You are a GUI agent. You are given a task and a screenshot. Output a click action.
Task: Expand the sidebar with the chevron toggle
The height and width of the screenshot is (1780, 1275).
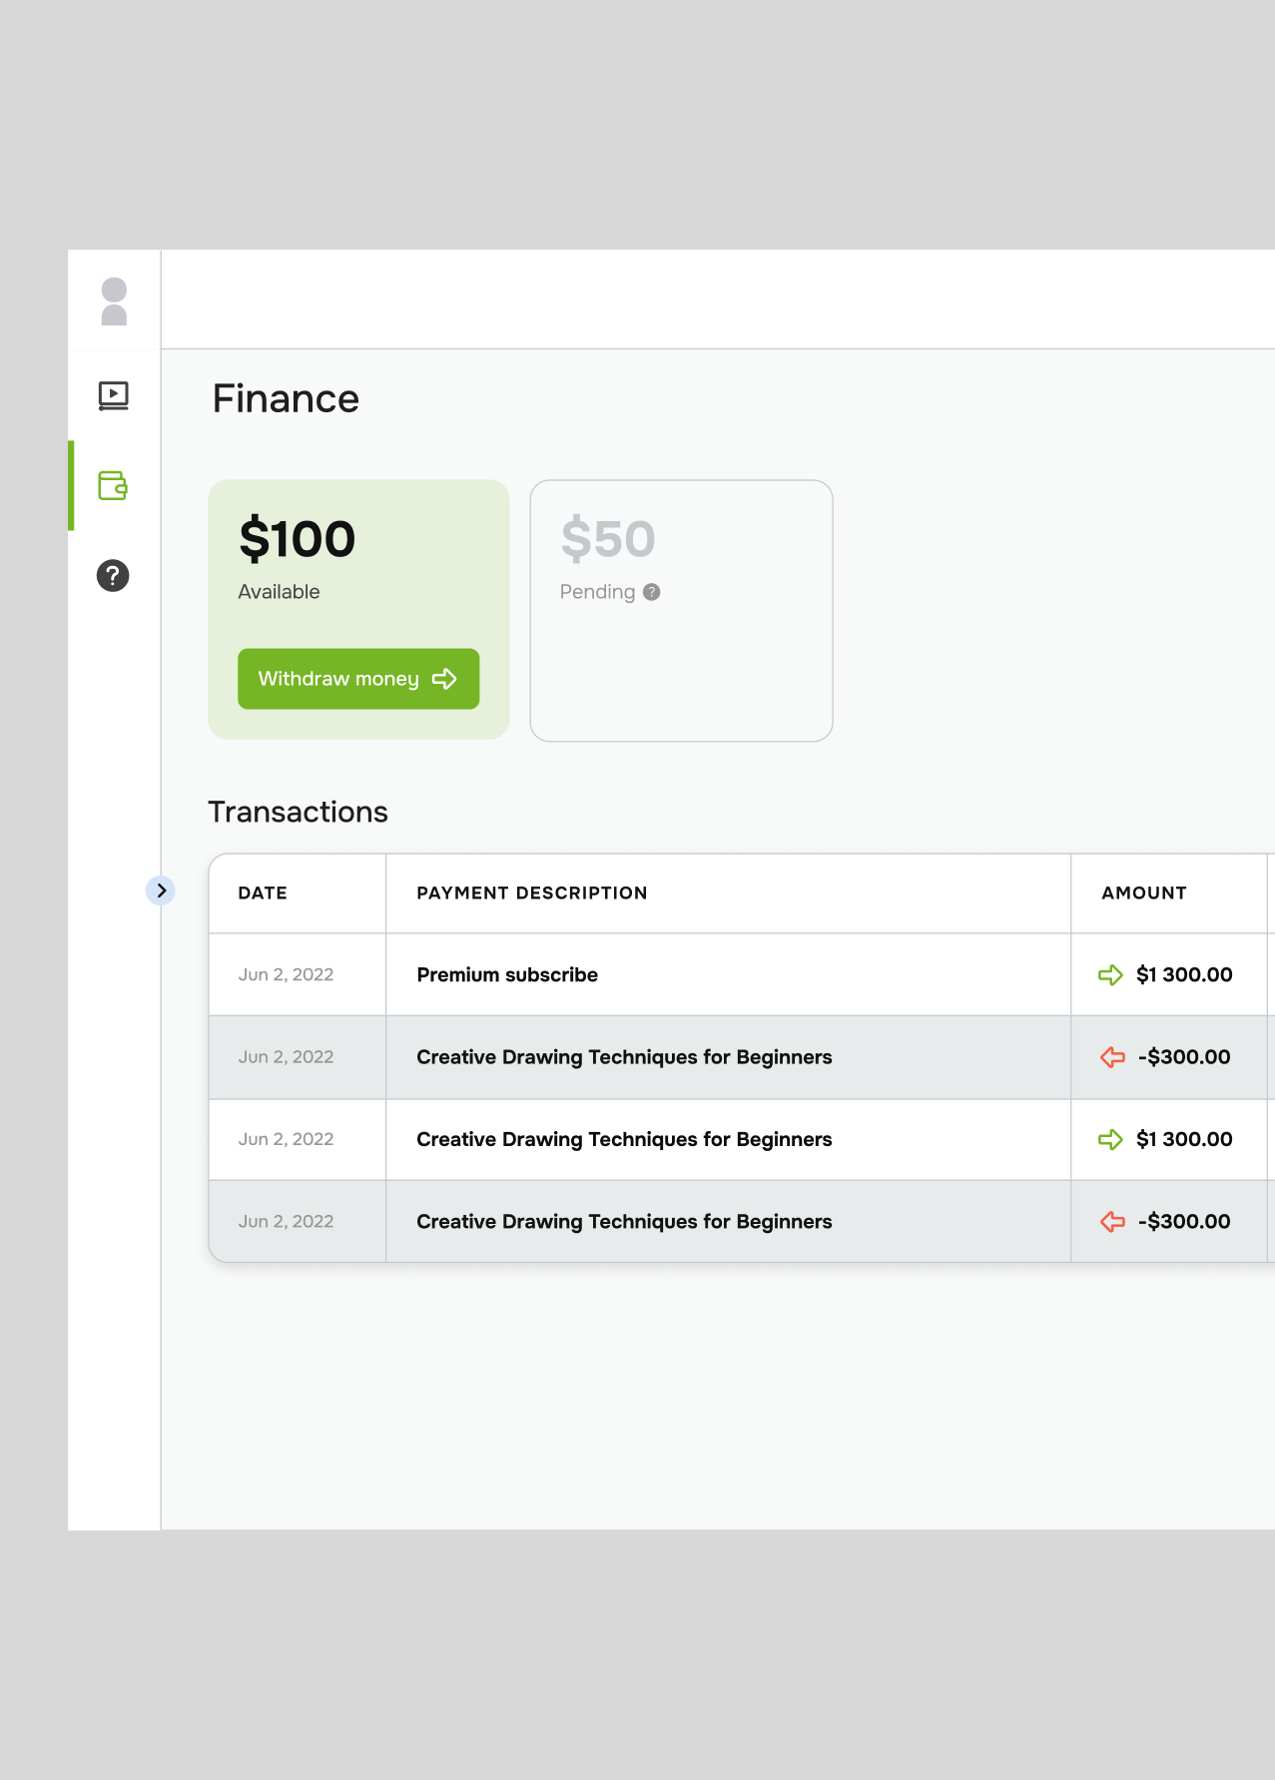tap(161, 890)
